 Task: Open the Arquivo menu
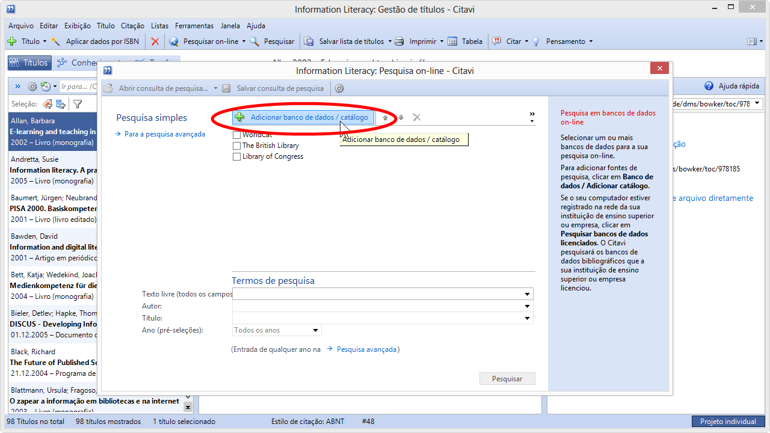click(21, 26)
